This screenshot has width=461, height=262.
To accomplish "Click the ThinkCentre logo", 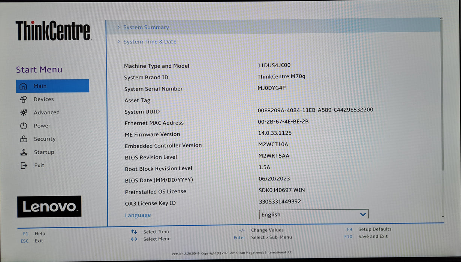I will coord(53,31).
